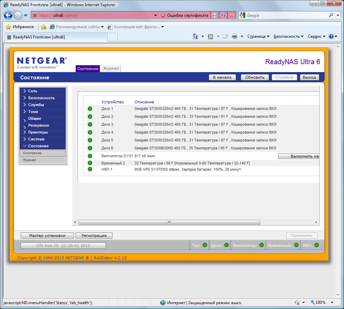This screenshot has height=309, width=344.
Task: Click the green status icon for Диск 1
Action: tap(90, 108)
